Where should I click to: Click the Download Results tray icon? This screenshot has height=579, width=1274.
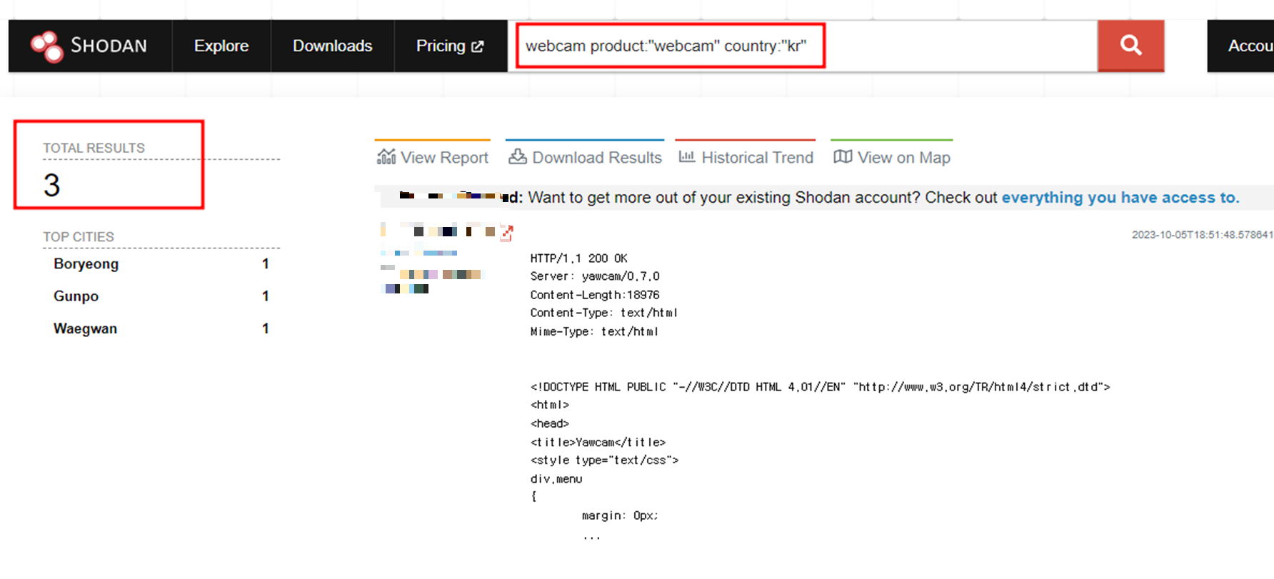point(518,156)
